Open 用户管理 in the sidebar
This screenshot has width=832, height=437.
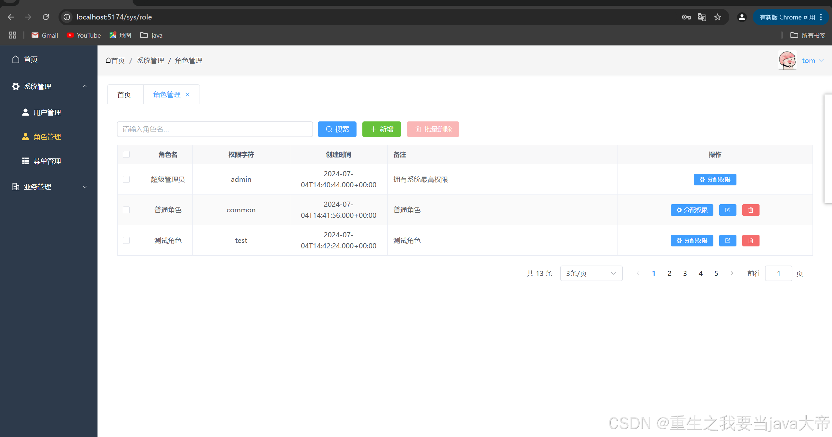(x=47, y=112)
